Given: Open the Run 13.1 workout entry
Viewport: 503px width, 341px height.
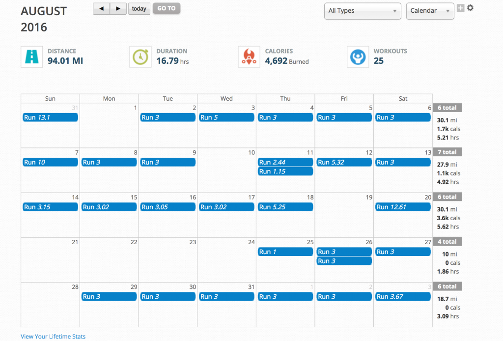Looking at the screenshot, I should (51, 117).
